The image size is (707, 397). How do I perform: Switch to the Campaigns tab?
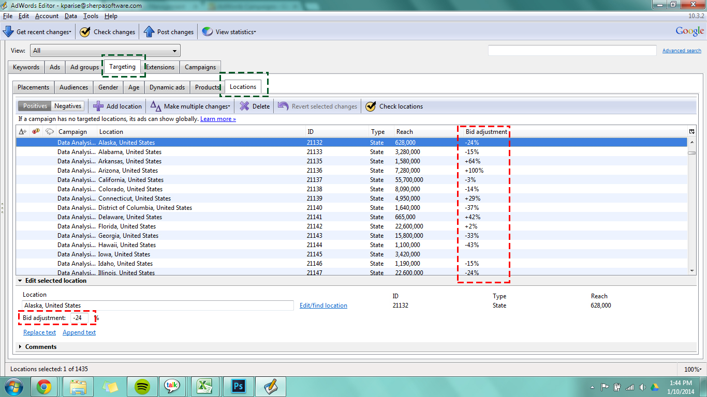click(x=200, y=67)
